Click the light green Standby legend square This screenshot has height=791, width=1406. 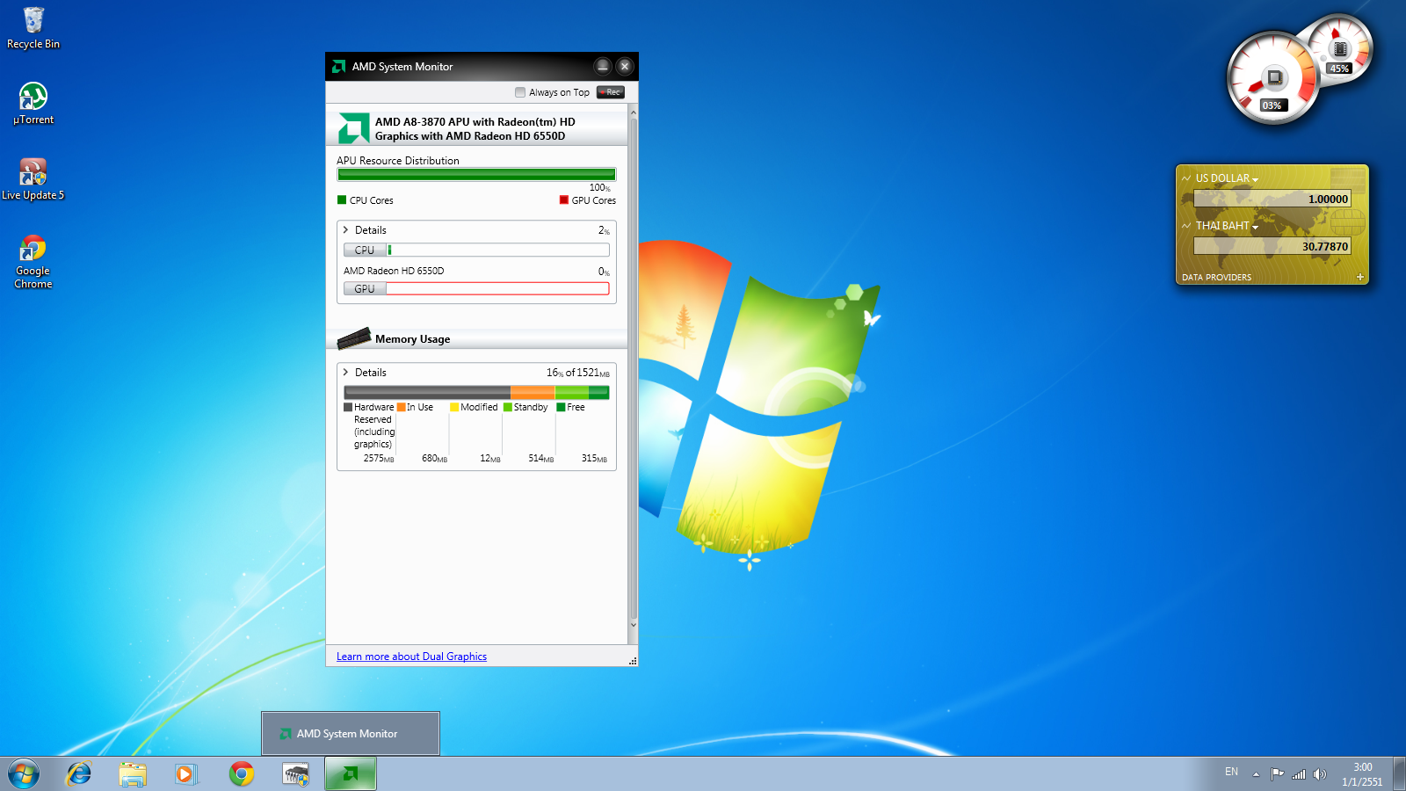click(507, 407)
